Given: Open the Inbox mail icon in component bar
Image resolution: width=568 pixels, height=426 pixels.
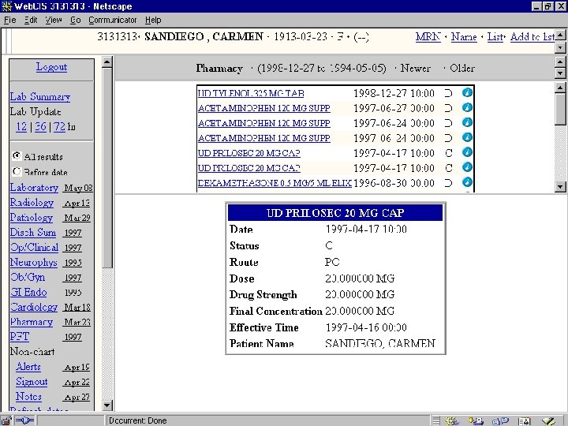Looking at the screenshot, I should click(x=476, y=421).
